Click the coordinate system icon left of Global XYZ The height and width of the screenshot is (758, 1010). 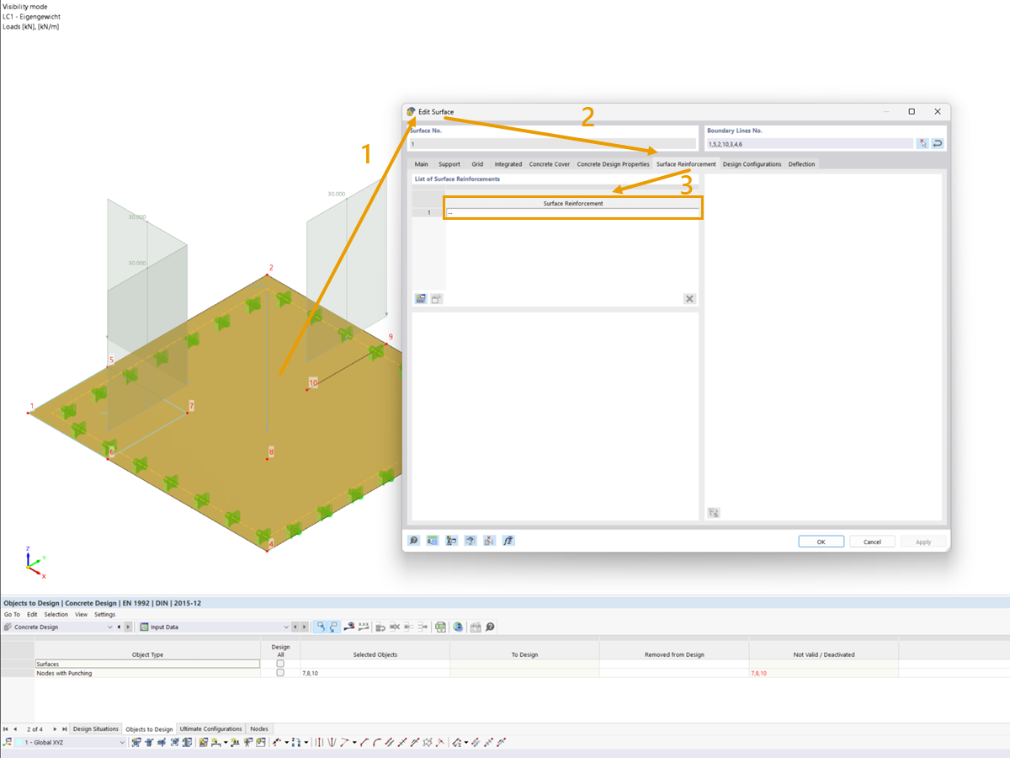[x=7, y=743]
